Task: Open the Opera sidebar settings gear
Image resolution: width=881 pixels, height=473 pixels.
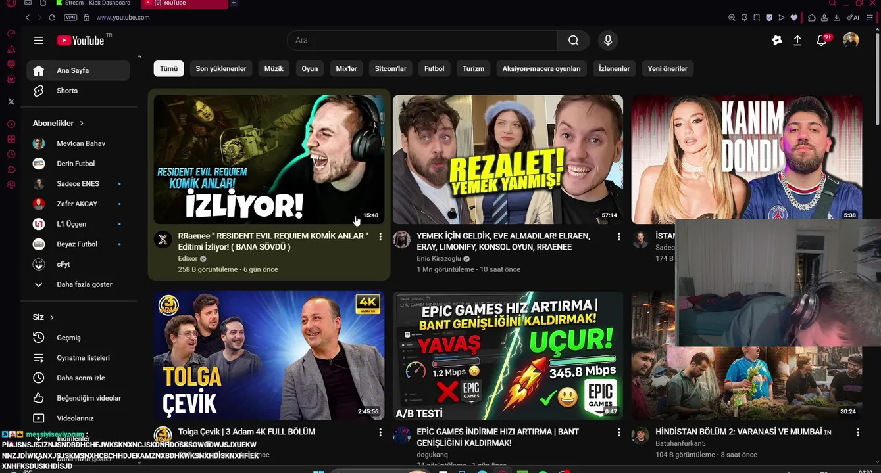Action: [x=11, y=185]
